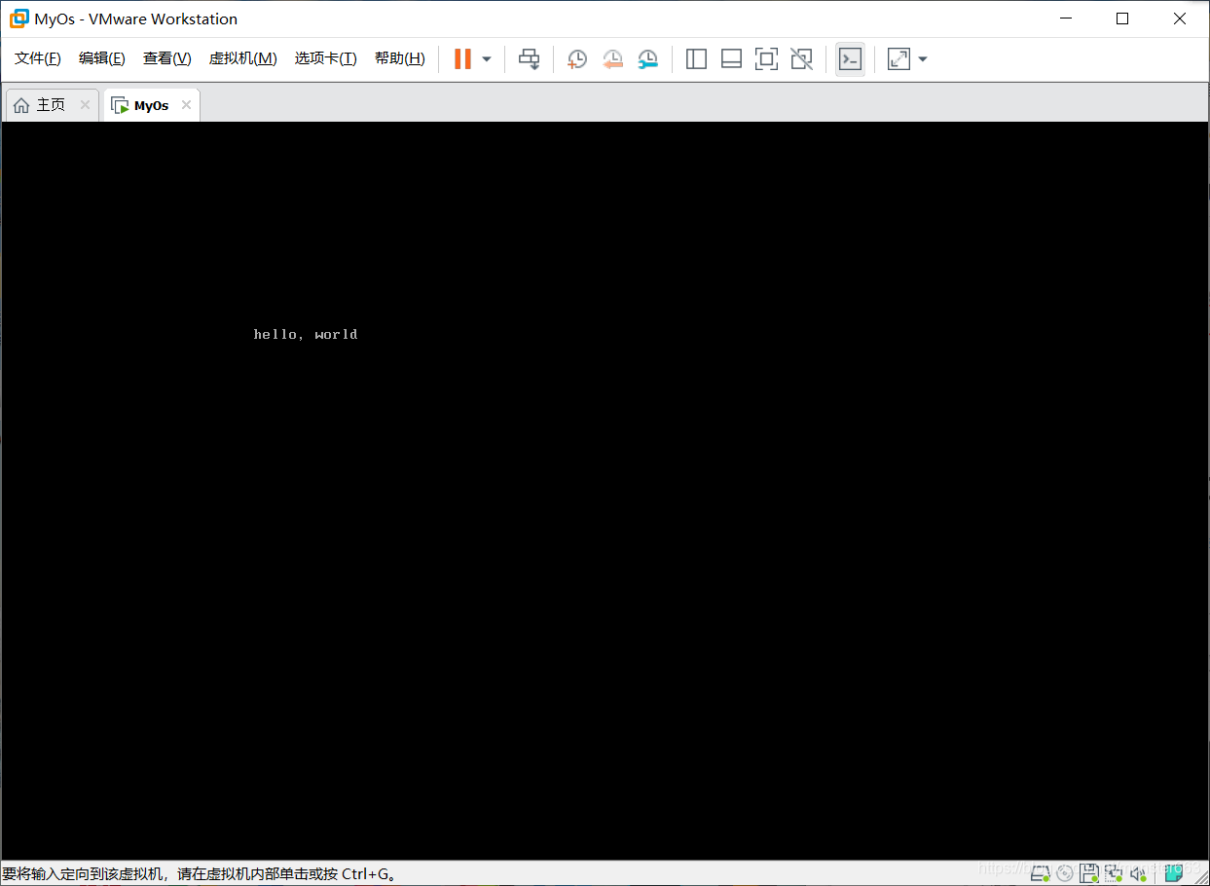Open the 虚拟机(M) menu
1210x886 pixels.
(x=242, y=57)
